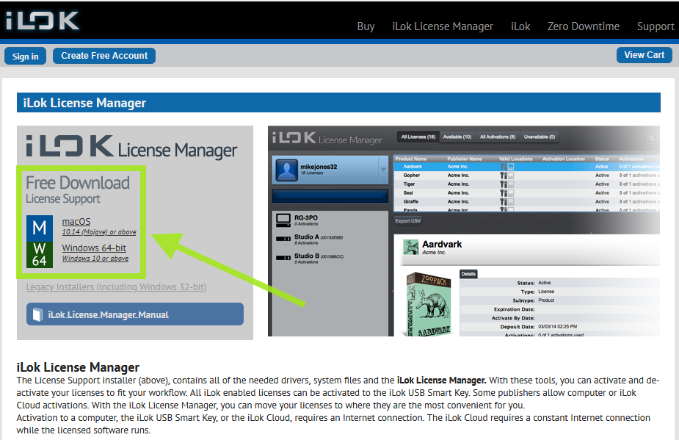The image size is (679, 440).
Task: Click the large iLok License Manager logo
Action: coord(131,146)
